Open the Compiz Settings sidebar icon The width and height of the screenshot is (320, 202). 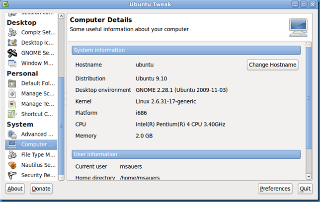coord(12,32)
